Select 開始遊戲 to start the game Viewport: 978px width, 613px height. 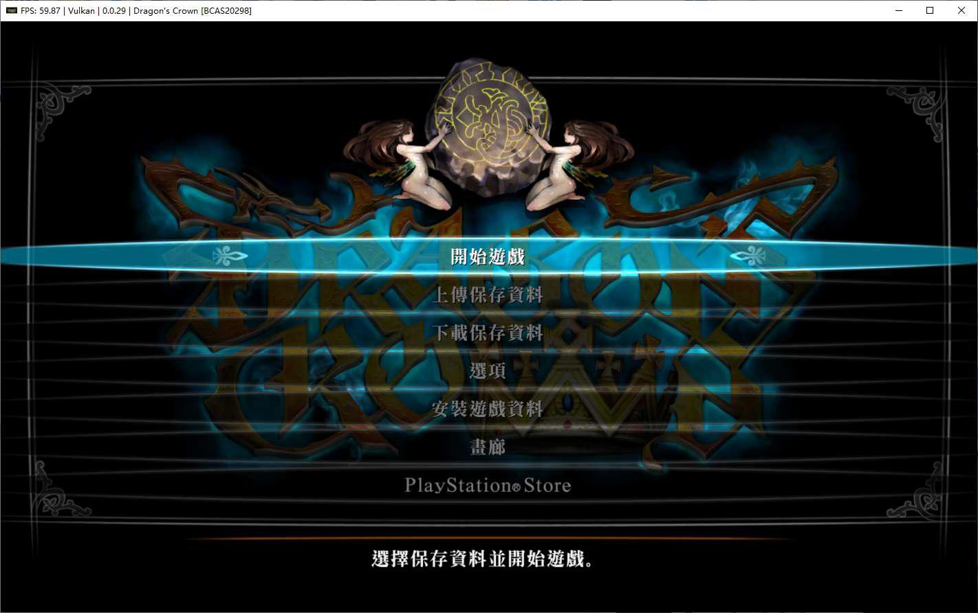tap(488, 256)
